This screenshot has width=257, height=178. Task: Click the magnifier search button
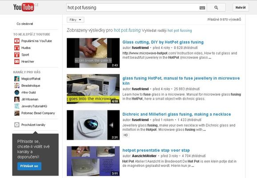pos(216,8)
